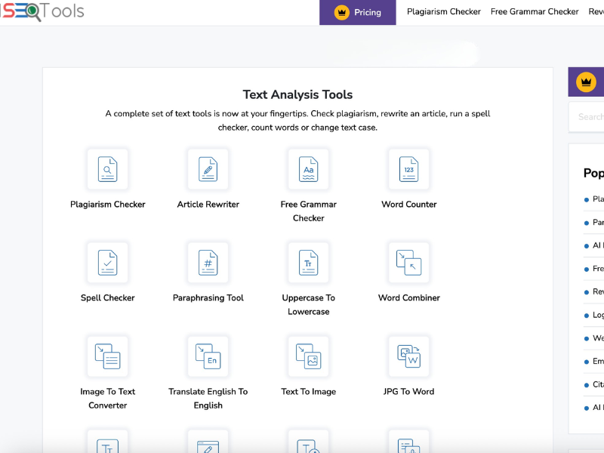Click the Free Grammar Checker label under icon

(x=309, y=211)
